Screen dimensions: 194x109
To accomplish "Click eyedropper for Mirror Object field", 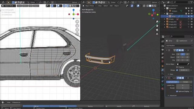I will coord(188,64).
